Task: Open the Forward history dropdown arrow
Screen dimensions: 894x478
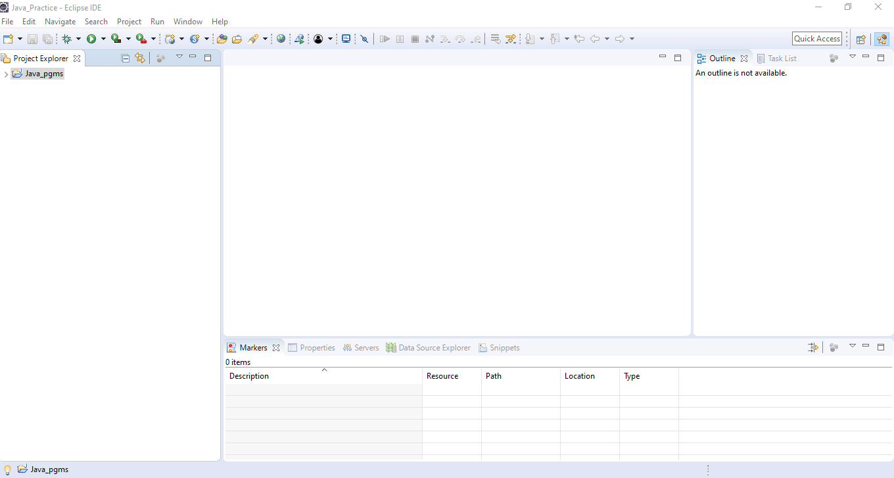Action: [632, 39]
